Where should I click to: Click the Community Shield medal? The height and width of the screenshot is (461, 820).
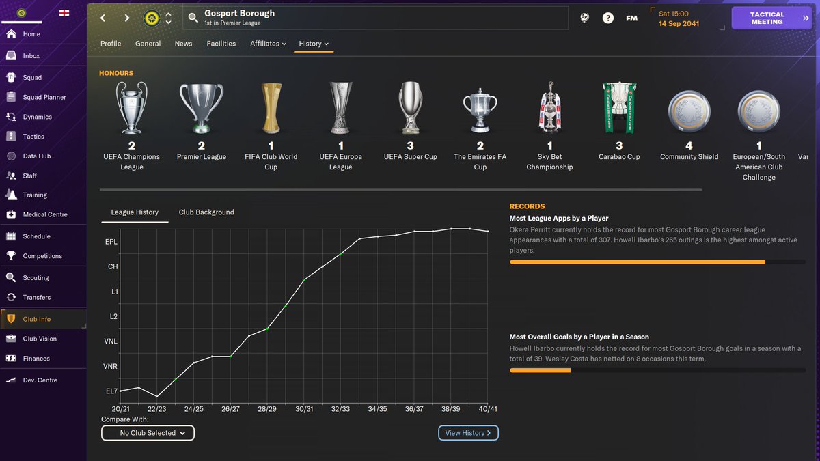[x=689, y=111]
